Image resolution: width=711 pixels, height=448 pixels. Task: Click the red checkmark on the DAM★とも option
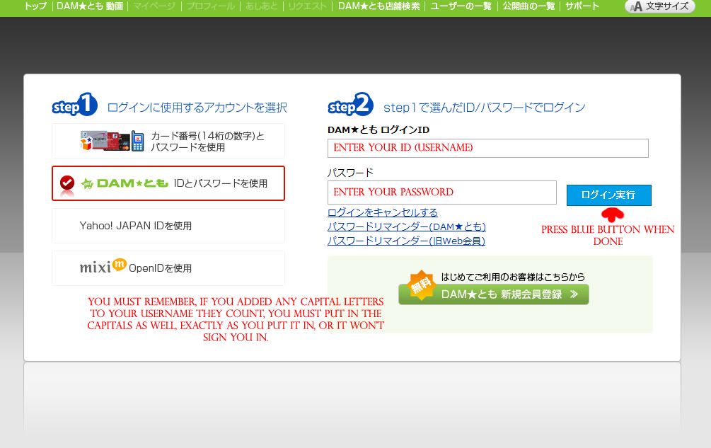pos(67,183)
